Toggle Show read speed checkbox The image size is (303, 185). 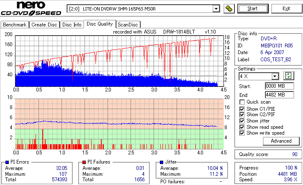point(242,127)
